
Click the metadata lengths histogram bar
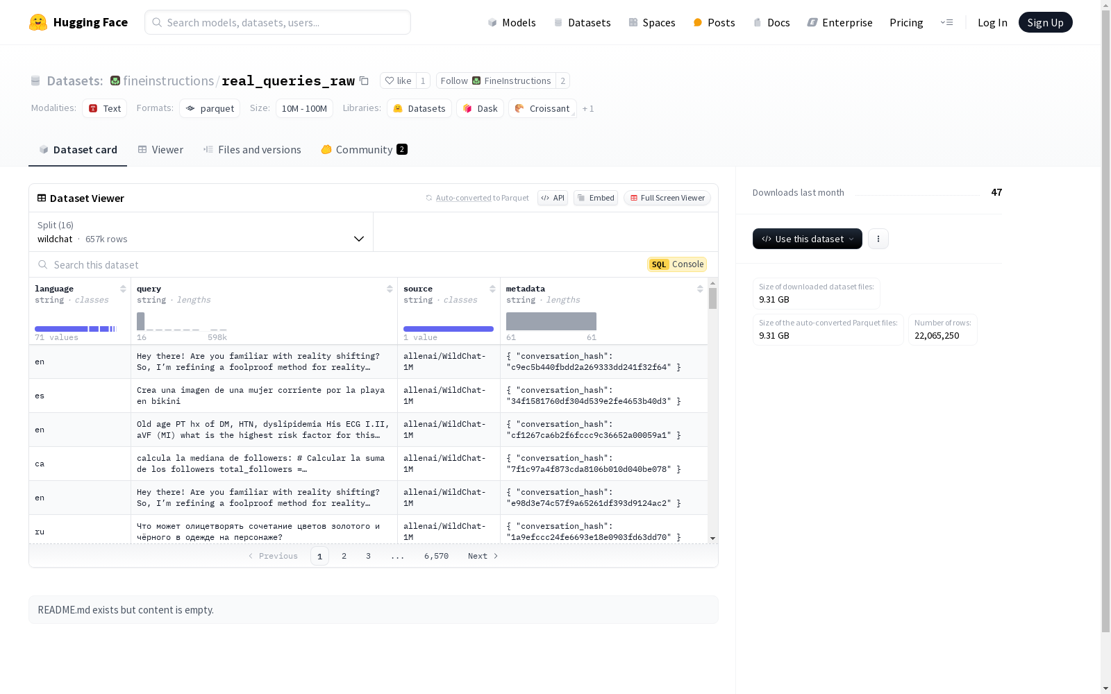[x=551, y=321]
